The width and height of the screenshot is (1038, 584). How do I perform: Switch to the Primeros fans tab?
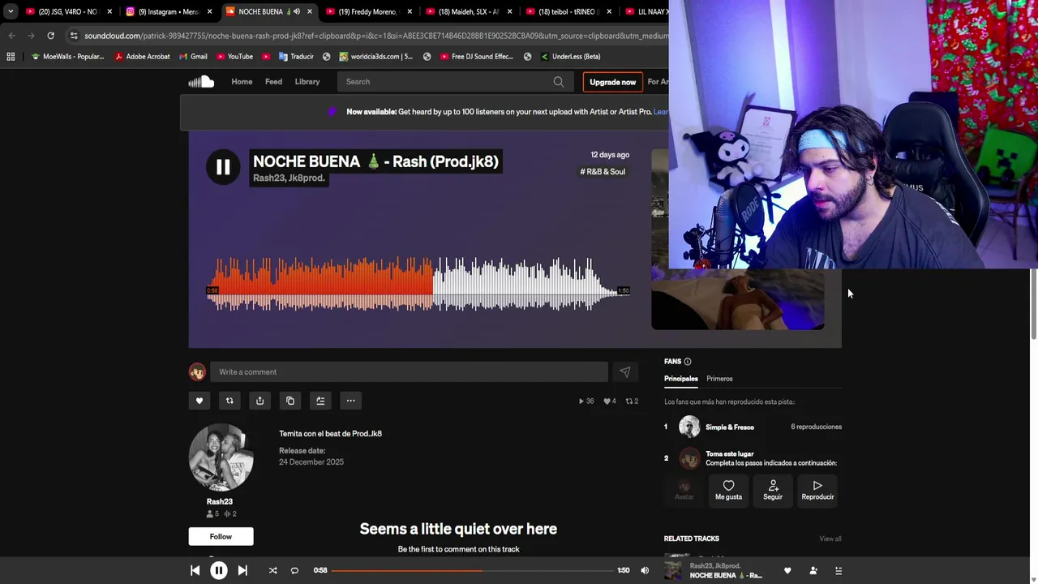pyautogui.click(x=719, y=379)
